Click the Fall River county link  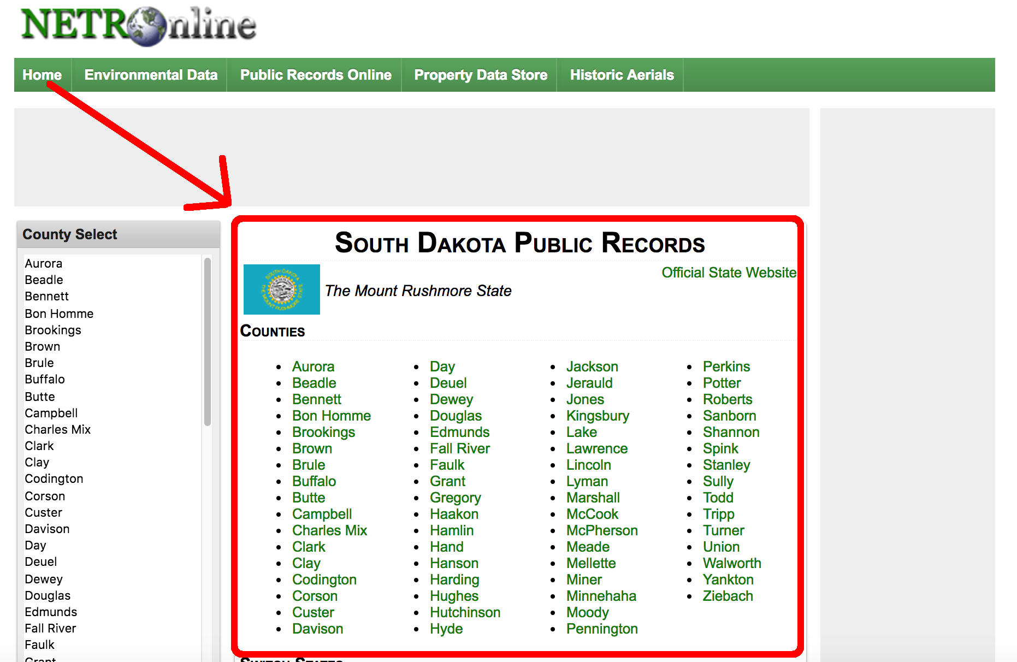click(x=459, y=448)
